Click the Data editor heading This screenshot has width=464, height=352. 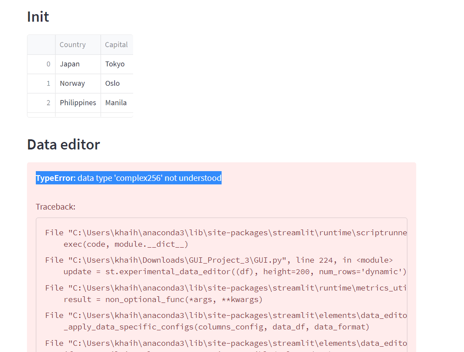(x=64, y=145)
